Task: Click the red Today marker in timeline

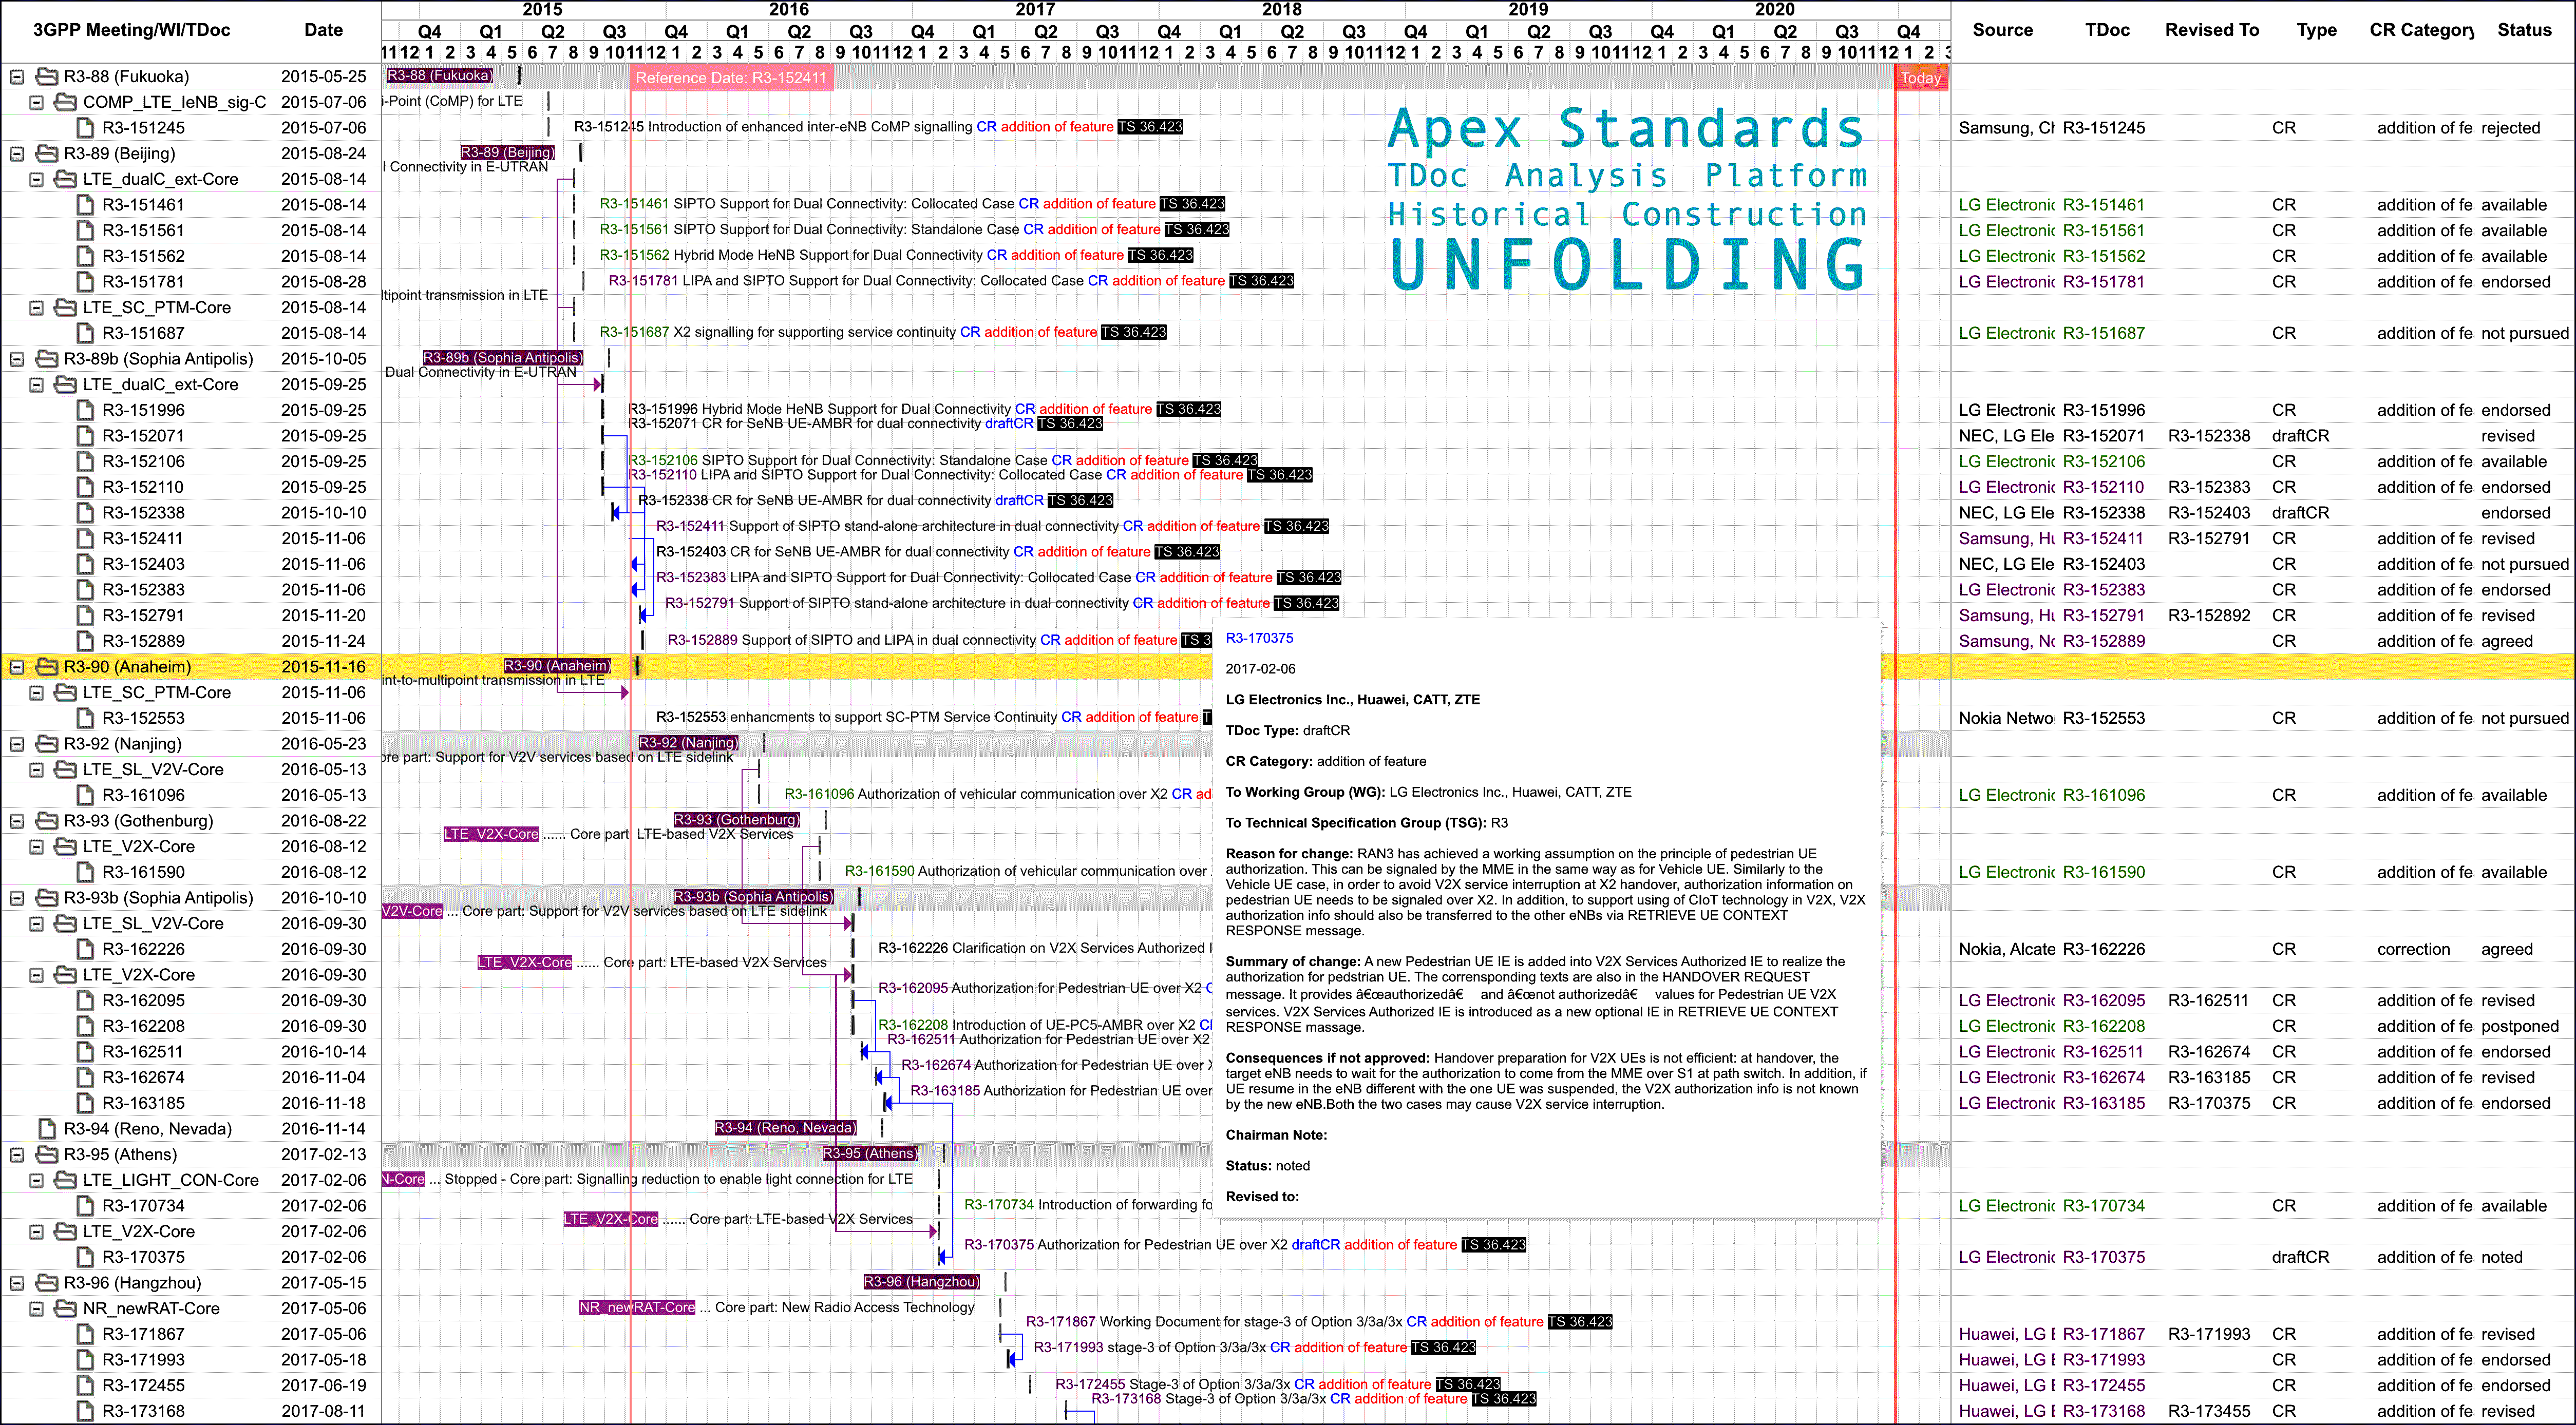Action: 1920,78
